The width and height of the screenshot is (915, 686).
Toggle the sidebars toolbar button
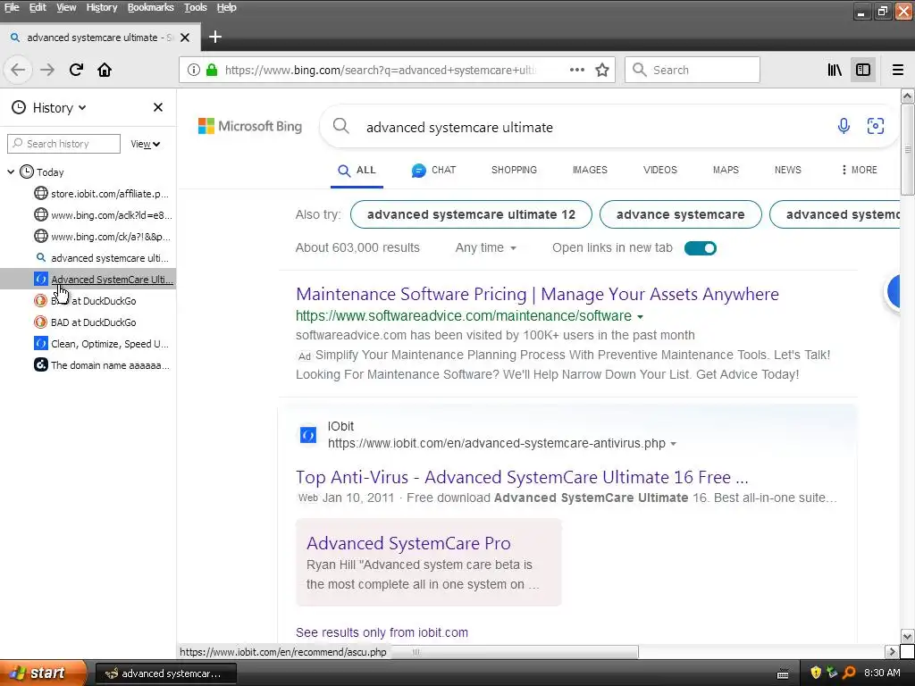863,70
